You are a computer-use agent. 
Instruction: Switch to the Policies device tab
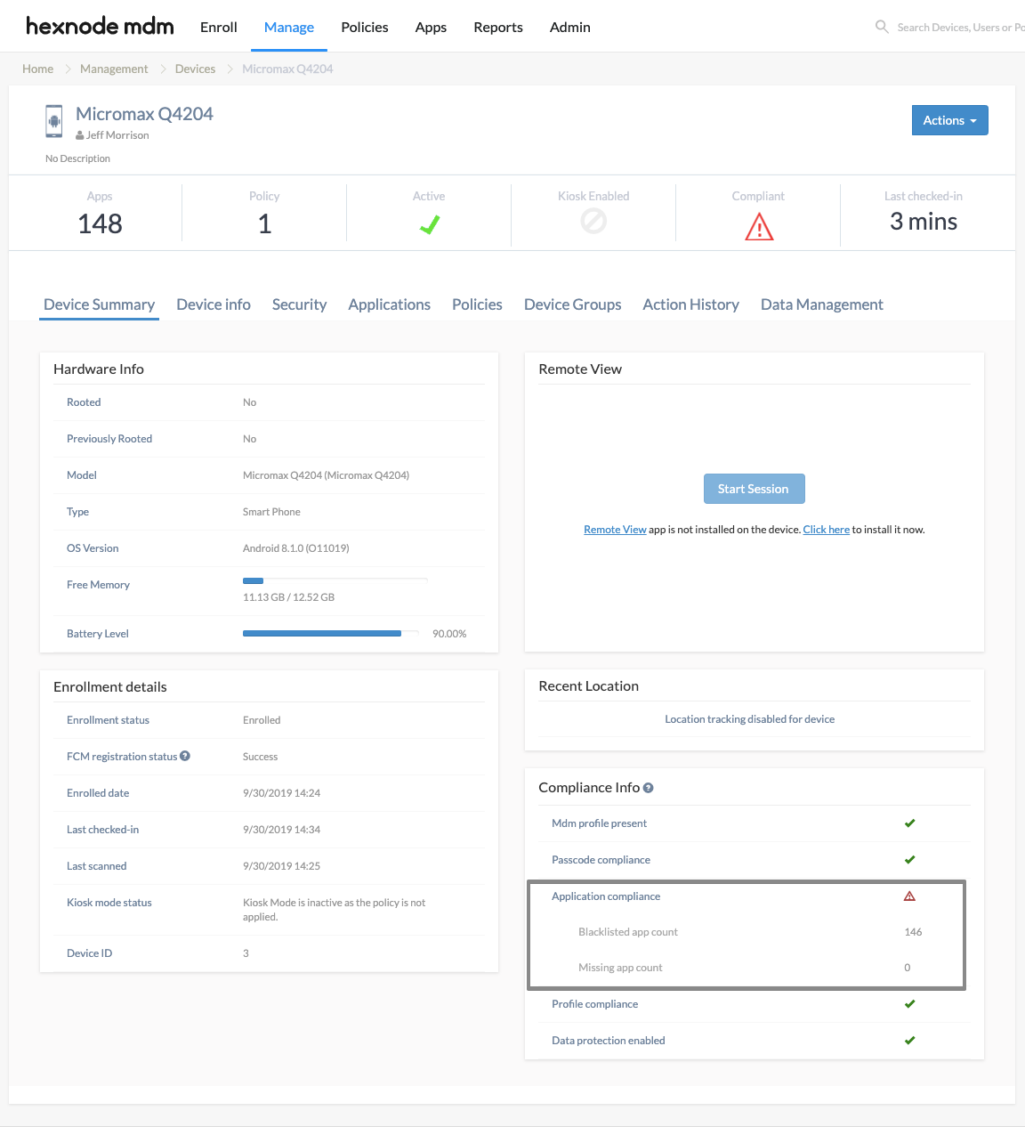[477, 304]
